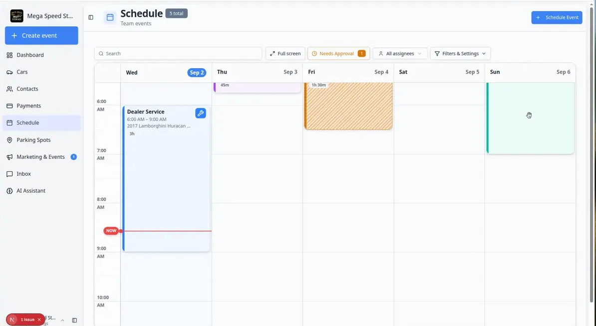Click the 2017 Lamborghini Huracan text
This screenshot has height=326, width=596.
point(159,126)
